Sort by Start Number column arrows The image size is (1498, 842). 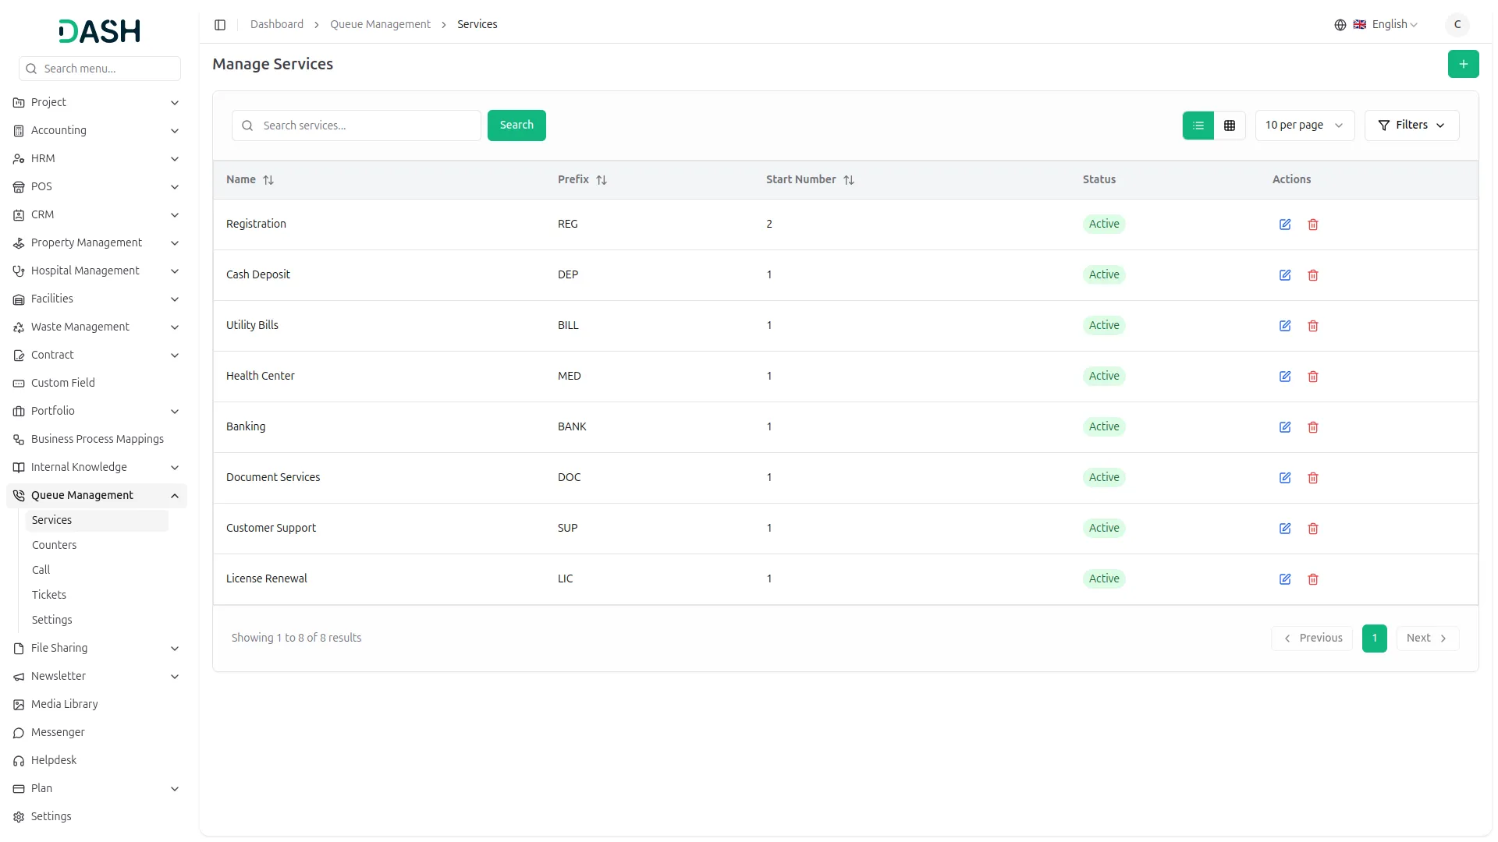pyautogui.click(x=849, y=180)
